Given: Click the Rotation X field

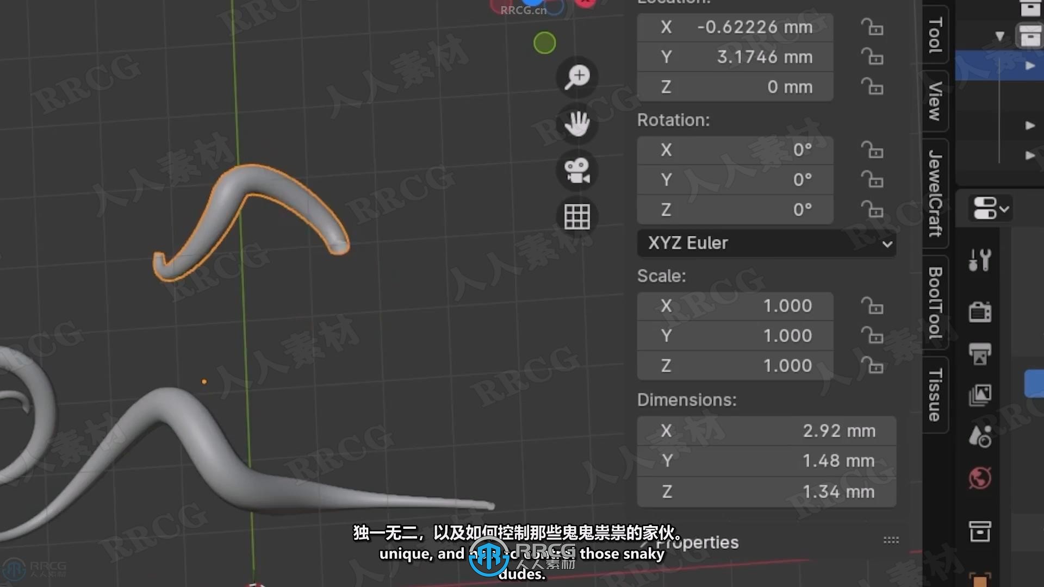Looking at the screenshot, I should [x=735, y=149].
